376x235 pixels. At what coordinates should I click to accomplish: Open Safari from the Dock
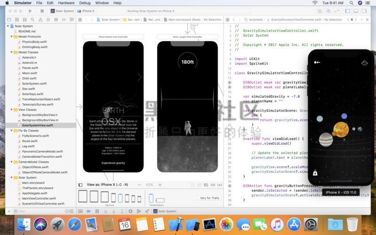(x=74, y=225)
